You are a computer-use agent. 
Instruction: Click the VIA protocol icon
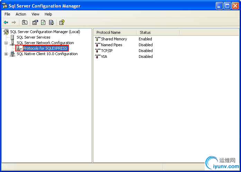[x=98, y=57]
